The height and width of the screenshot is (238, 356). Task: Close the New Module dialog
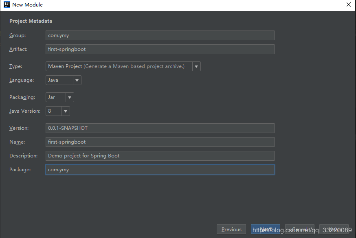click(349, 4)
